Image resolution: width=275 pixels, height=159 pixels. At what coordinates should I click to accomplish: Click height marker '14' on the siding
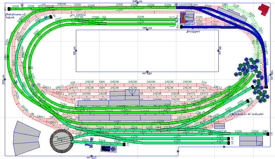tap(46, 17)
